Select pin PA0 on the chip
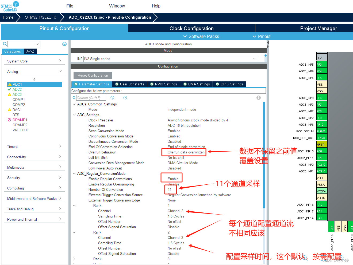 (322, 205)
